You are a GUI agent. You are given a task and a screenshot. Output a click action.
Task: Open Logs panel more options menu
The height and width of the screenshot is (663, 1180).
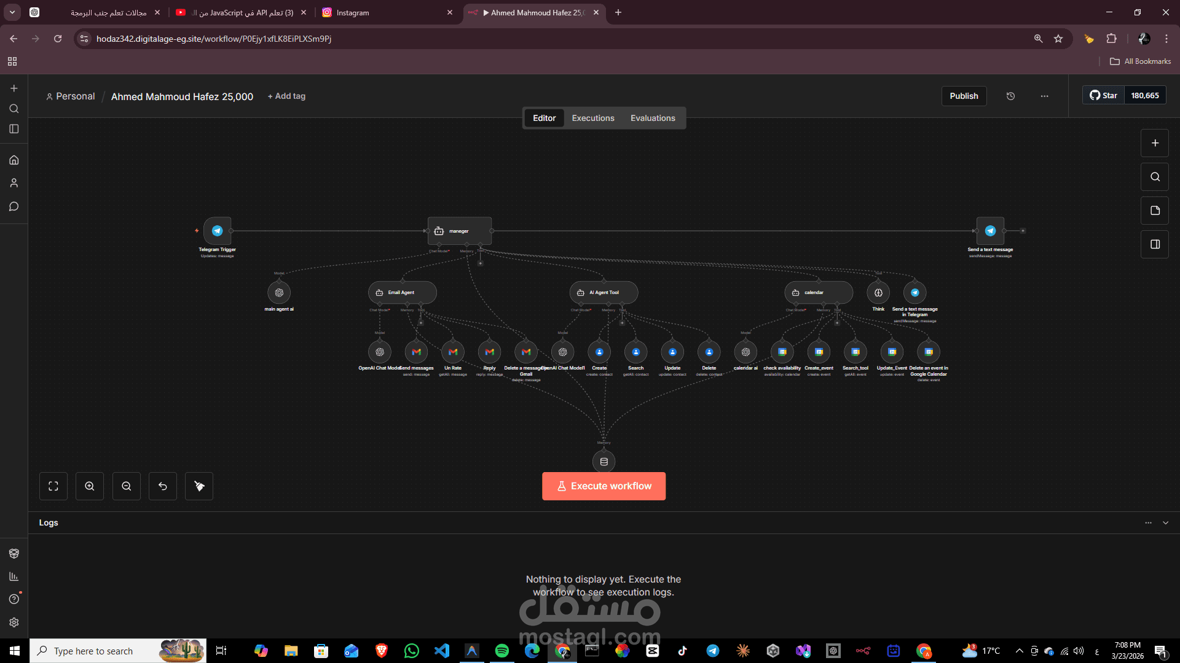click(x=1148, y=523)
